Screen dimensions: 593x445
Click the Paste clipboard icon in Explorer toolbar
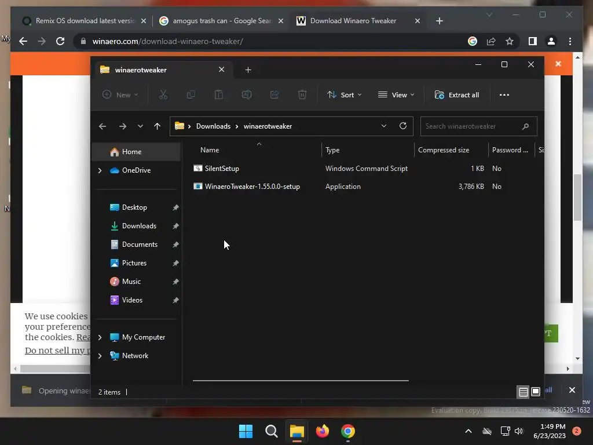coord(218,94)
